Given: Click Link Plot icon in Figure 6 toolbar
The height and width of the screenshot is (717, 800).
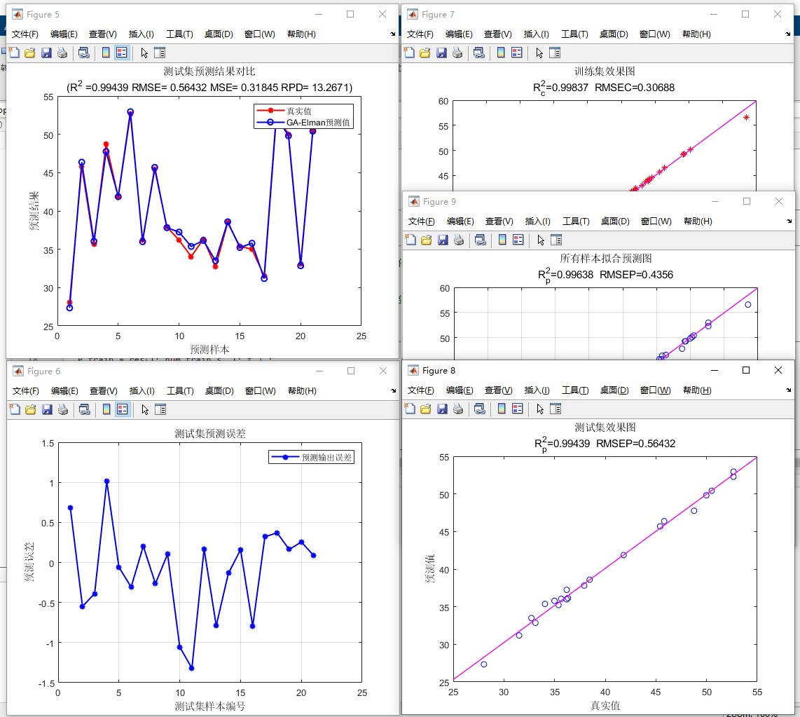Looking at the screenshot, I should tap(85, 409).
